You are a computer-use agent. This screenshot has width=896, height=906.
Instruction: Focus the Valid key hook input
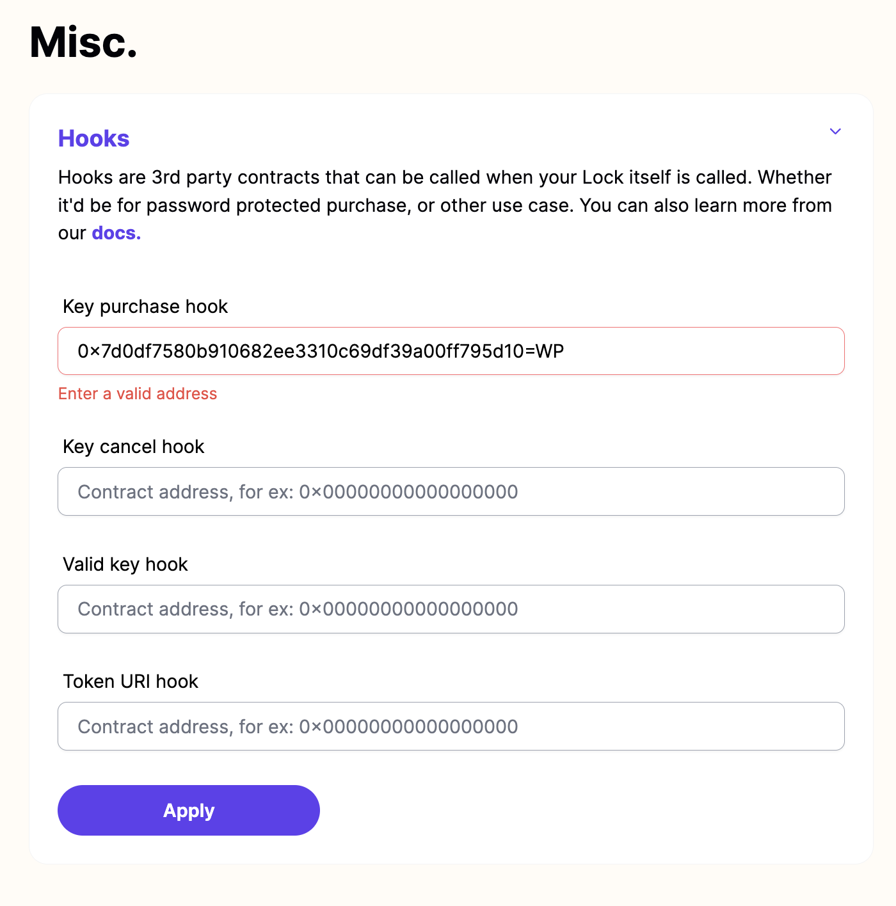[451, 609]
